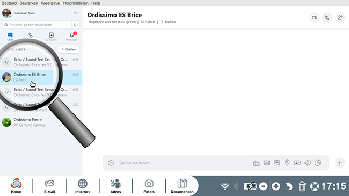
Task: Share location with the pin icon
Action: click(287, 163)
